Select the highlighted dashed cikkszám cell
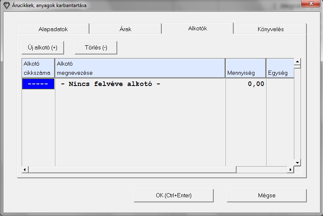The height and width of the screenshot is (216, 323). point(38,84)
